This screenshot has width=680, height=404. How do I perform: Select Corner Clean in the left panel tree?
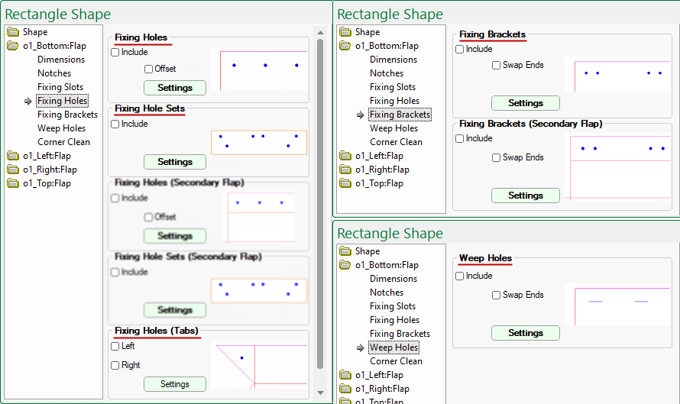(x=63, y=142)
